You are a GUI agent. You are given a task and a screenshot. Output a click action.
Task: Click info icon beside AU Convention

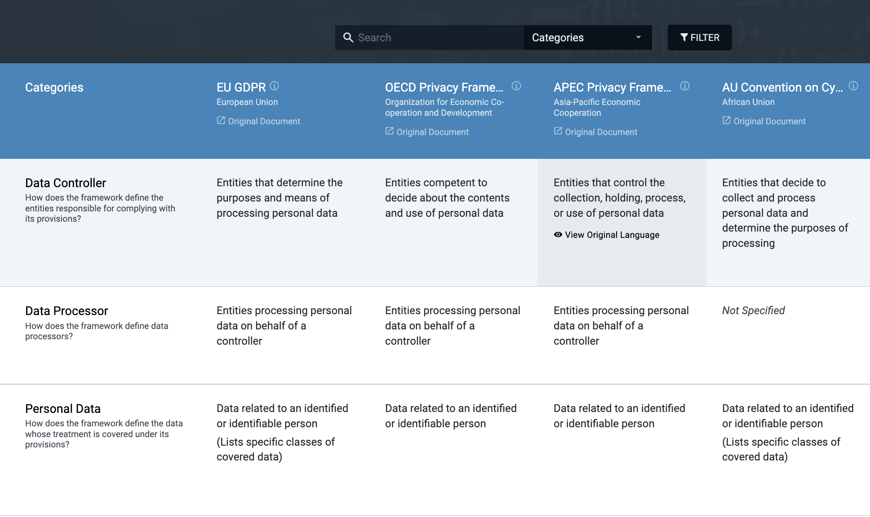[853, 86]
